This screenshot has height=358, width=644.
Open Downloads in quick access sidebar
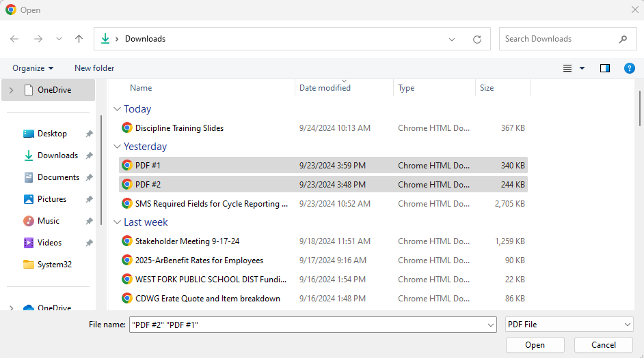coord(57,155)
